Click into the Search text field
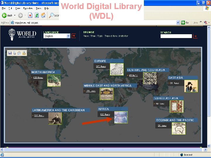This screenshot has height=158, width=211. pos(176,36)
